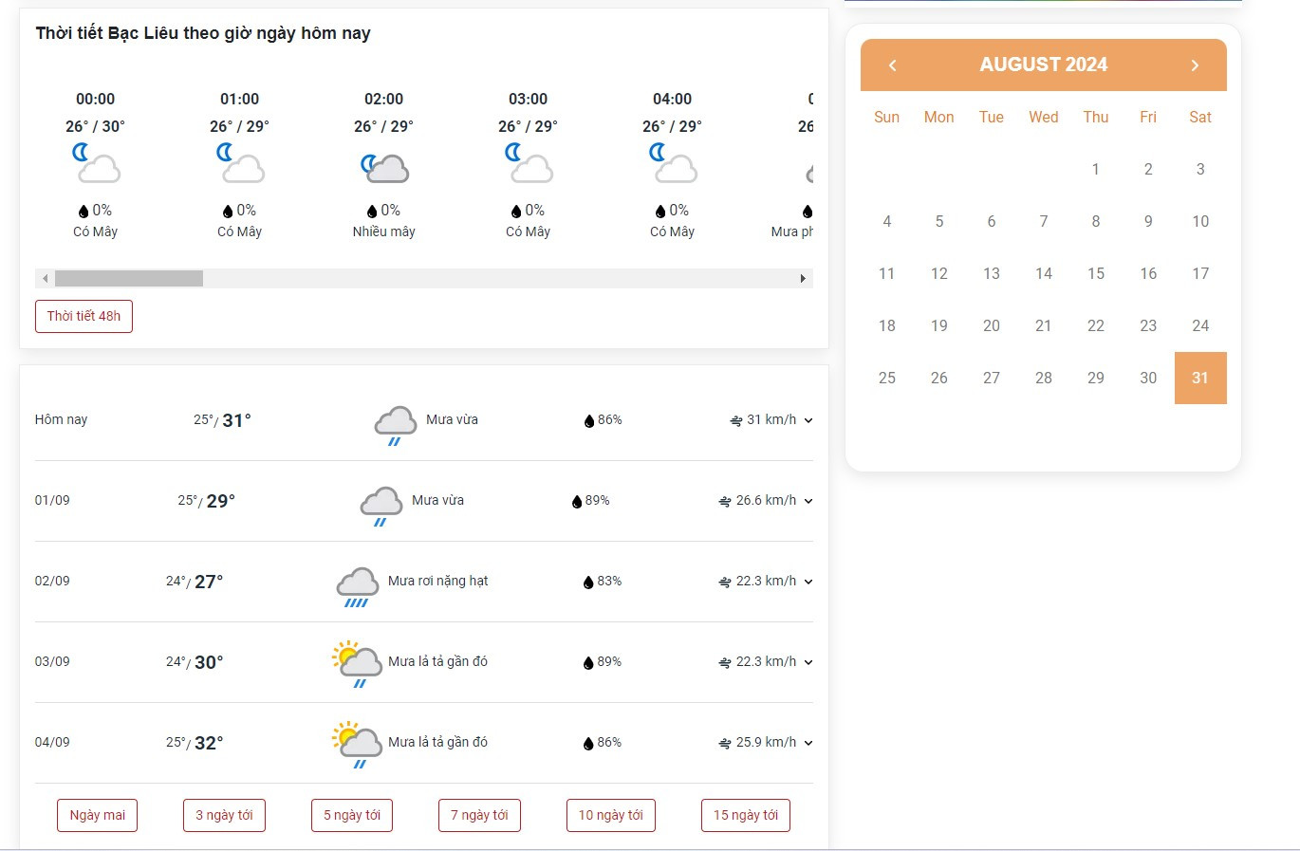Click the Wed weekday header
This screenshot has width=1300, height=851.
pos(1044,117)
